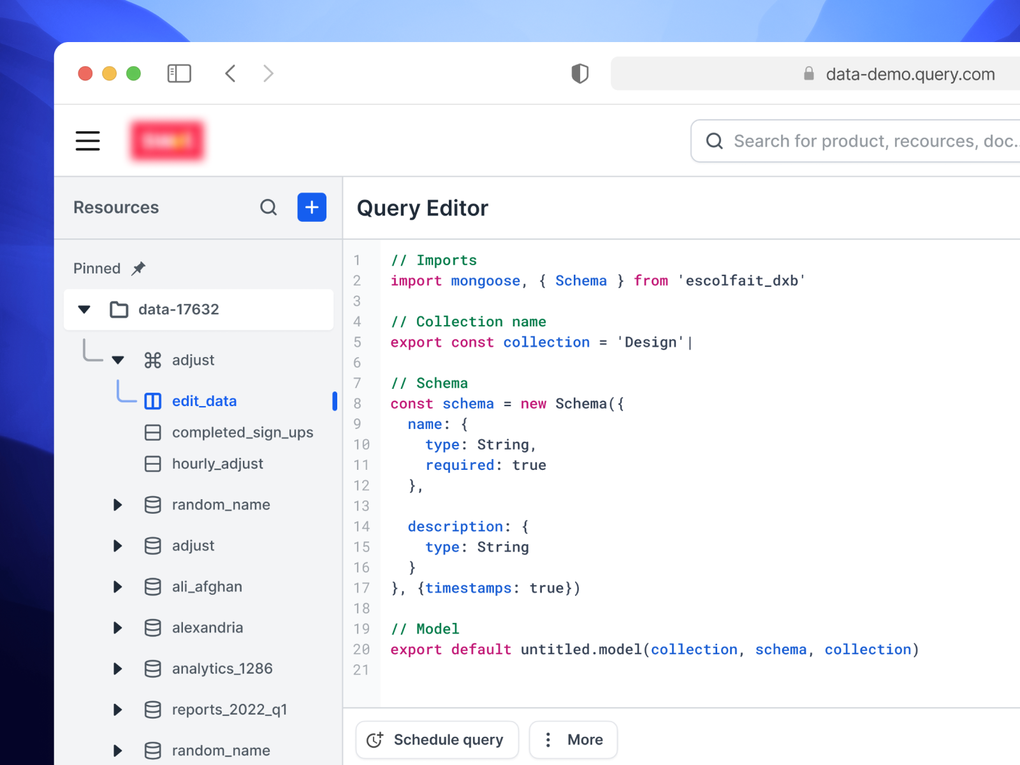Go back with the left chevron
1020x765 pixels.
tap(230, 73)
